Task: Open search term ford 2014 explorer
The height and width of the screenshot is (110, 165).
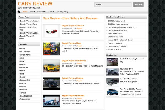Action: (115, 43)
